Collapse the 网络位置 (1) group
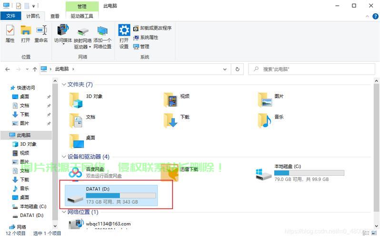380x238 pixels. coord(64,212)
